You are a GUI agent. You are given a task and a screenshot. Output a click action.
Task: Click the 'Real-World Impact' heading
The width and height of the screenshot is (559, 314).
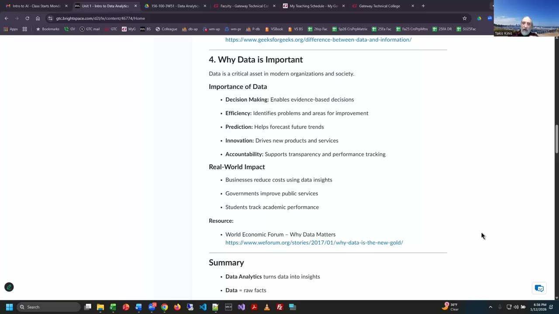(x=237, y=167)
